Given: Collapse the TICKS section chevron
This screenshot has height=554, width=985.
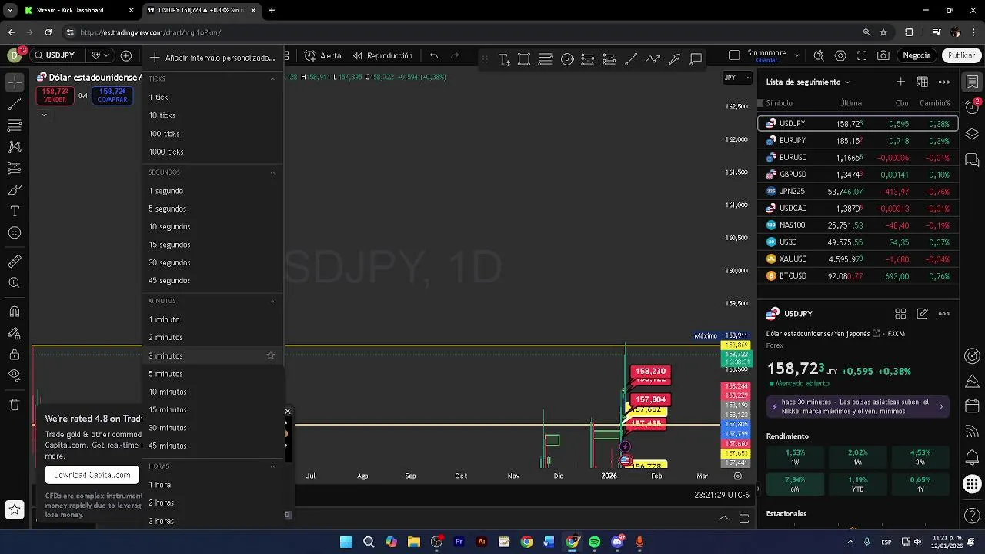Looking at the screenshot, I should coord(272,79).
